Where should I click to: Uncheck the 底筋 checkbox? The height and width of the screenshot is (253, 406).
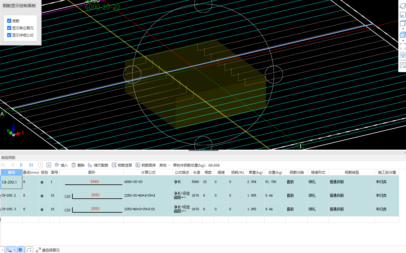9,21
